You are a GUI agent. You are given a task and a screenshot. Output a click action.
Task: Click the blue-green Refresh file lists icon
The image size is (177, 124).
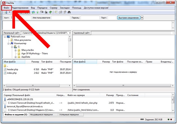tap(33, 12)
